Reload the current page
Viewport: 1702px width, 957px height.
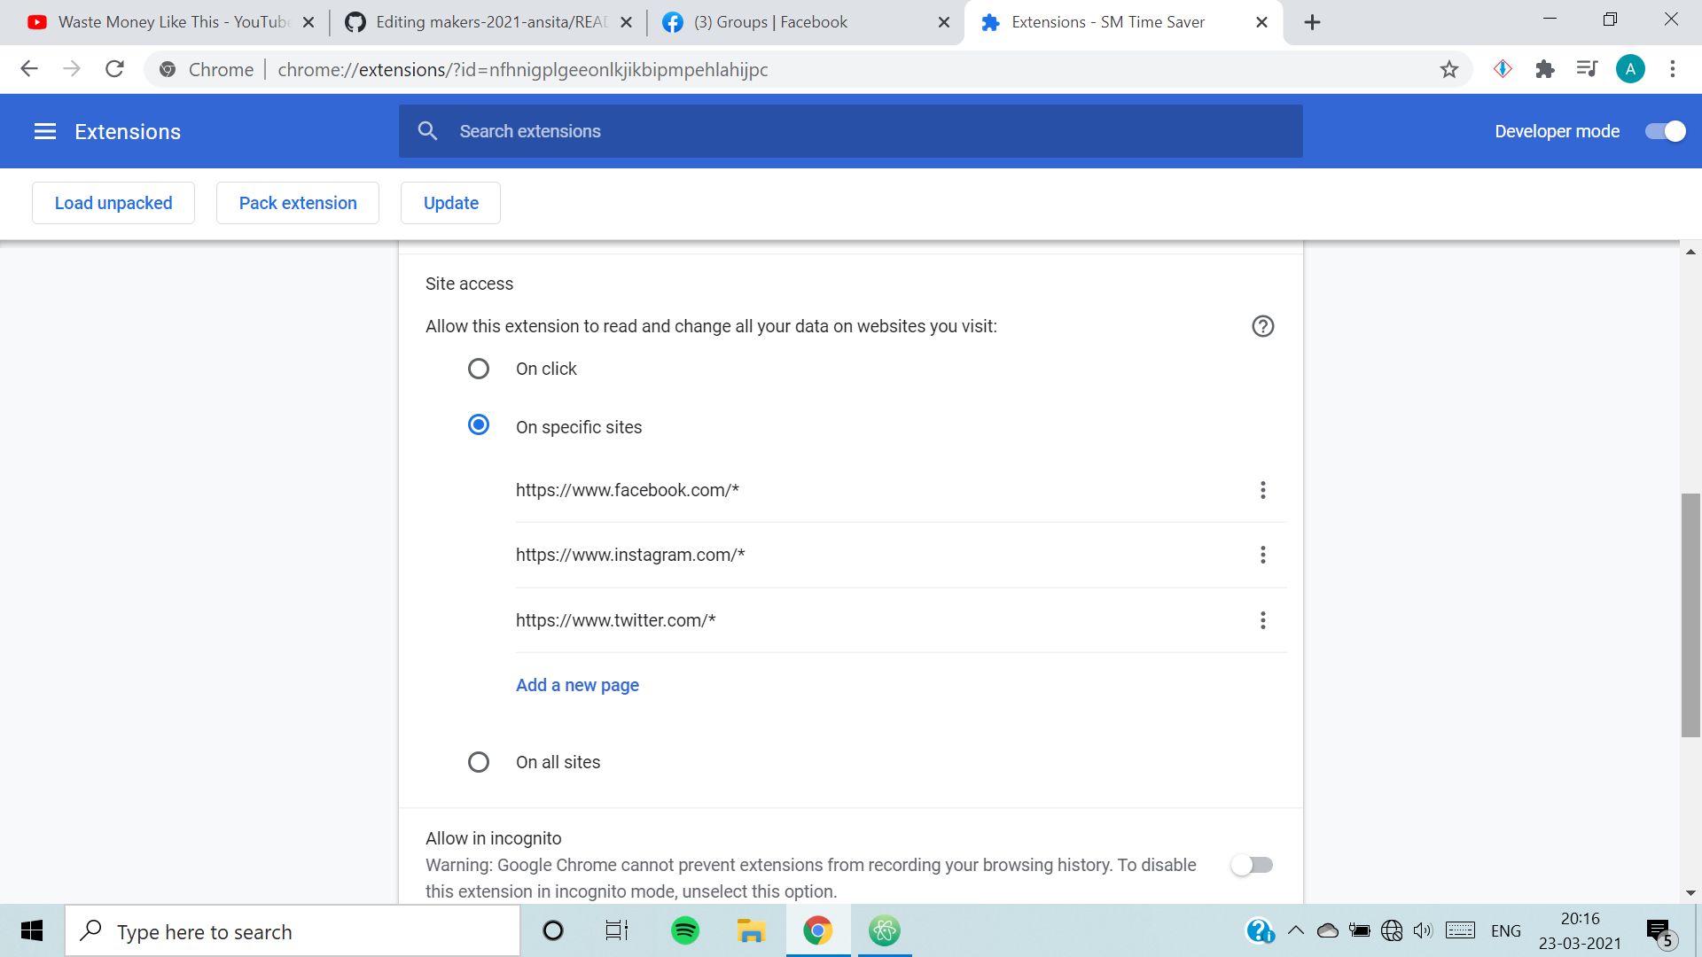coord(114,69)
